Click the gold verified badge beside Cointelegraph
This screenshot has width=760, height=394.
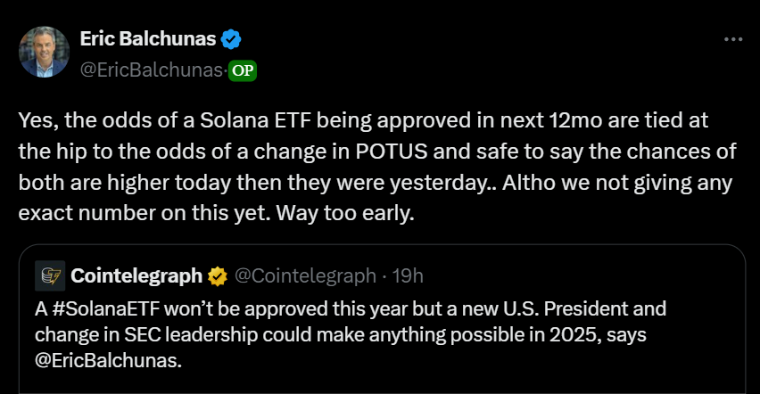[218, 276]
